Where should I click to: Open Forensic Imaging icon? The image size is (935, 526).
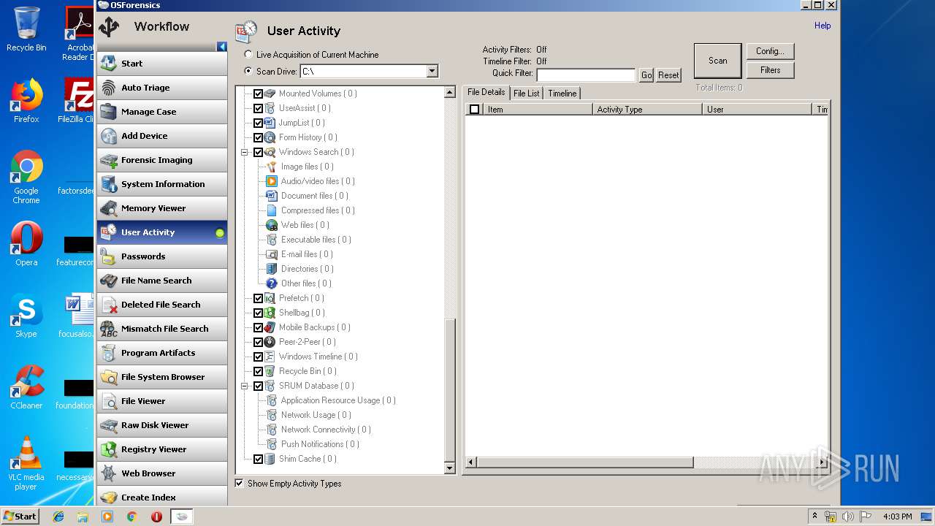pos(109,160)
